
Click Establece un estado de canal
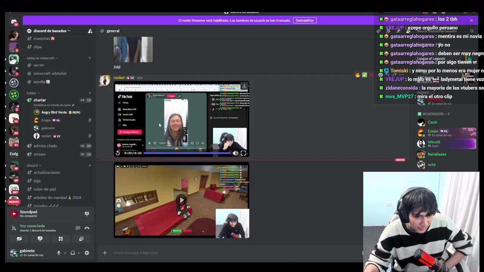[54, 105]
